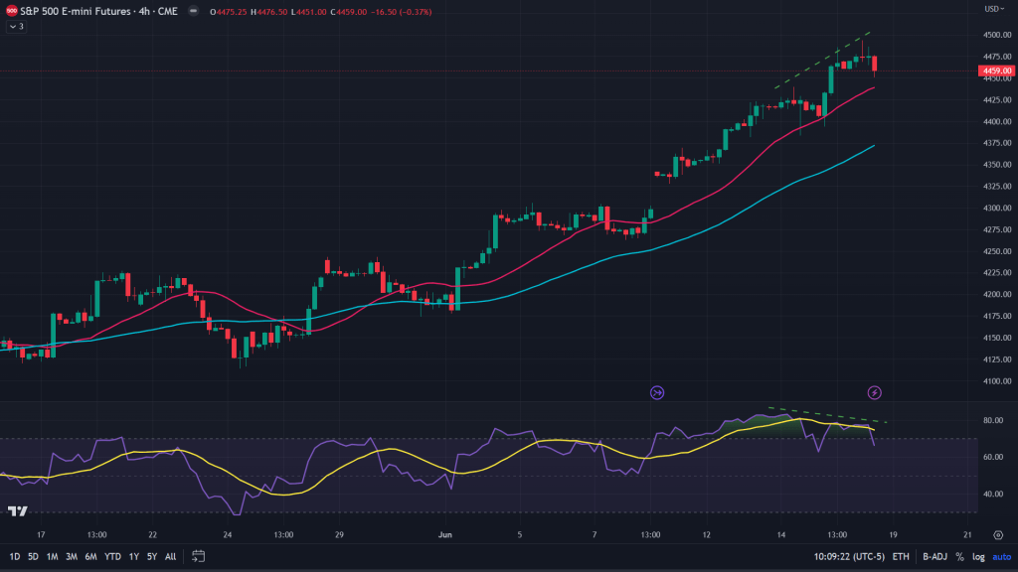Click the round market status icon beside CME

192,11
